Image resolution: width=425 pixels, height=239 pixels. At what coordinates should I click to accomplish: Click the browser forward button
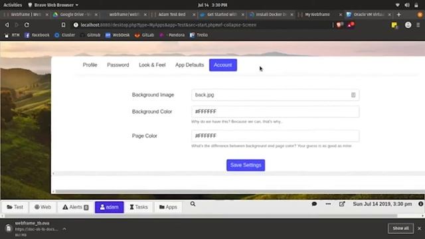pos(17,25)
